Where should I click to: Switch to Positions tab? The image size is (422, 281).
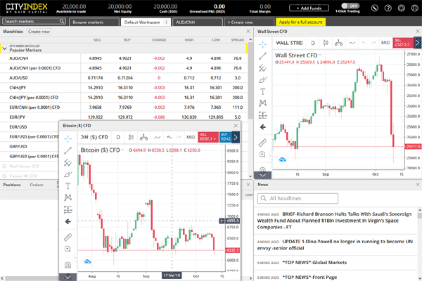coord(12,185)
